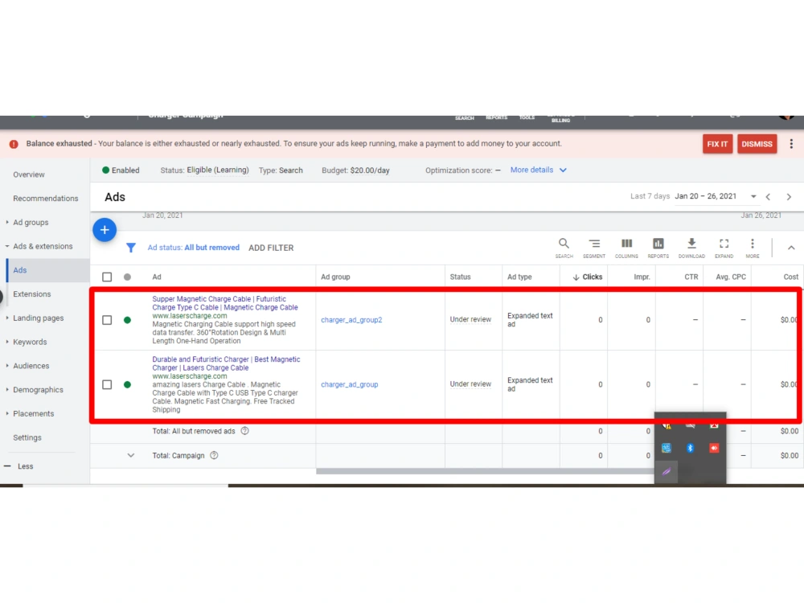Viewport: 804px width, 603px height.
Task: Click the DISMISS button
Action: [757, 144]
